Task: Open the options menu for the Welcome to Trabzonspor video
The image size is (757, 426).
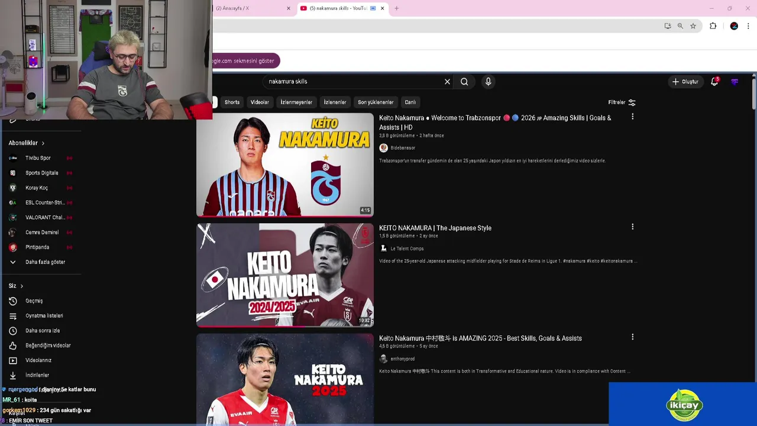Action: (632, 117)
